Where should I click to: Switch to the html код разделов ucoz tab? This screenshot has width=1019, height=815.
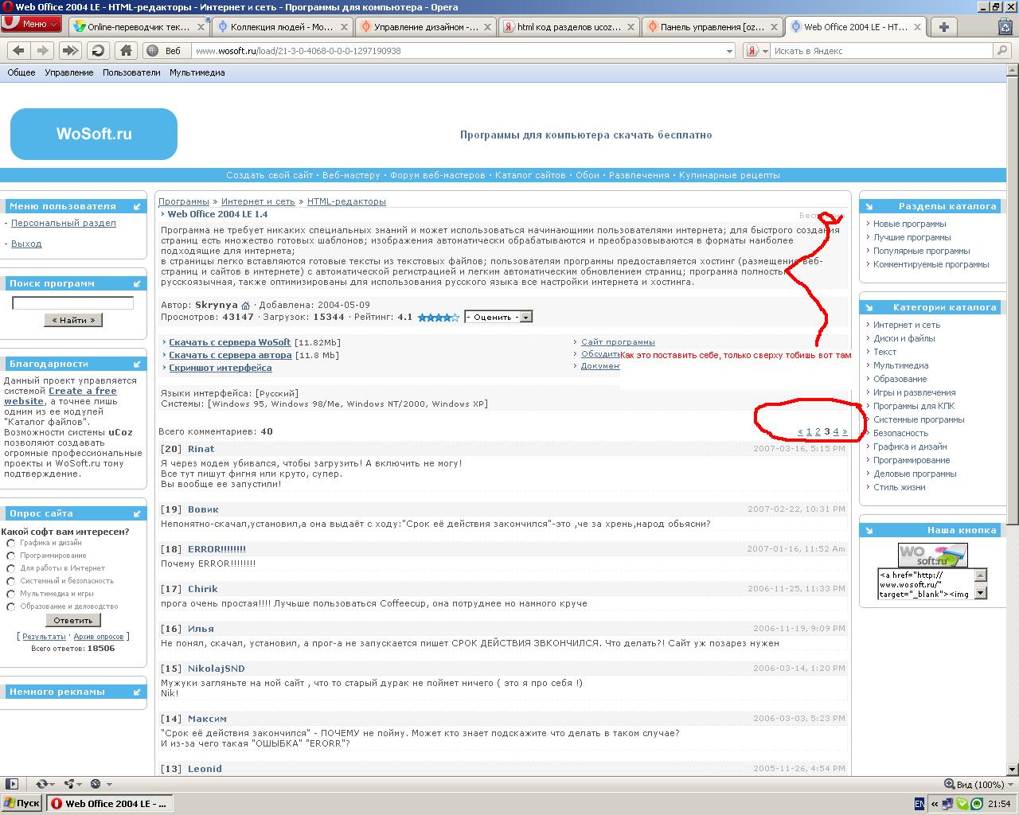click(x=568, y=26)
